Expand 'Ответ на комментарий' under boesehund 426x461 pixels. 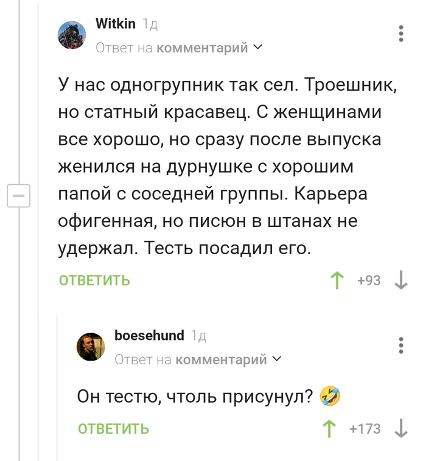(x=198, y=359)
